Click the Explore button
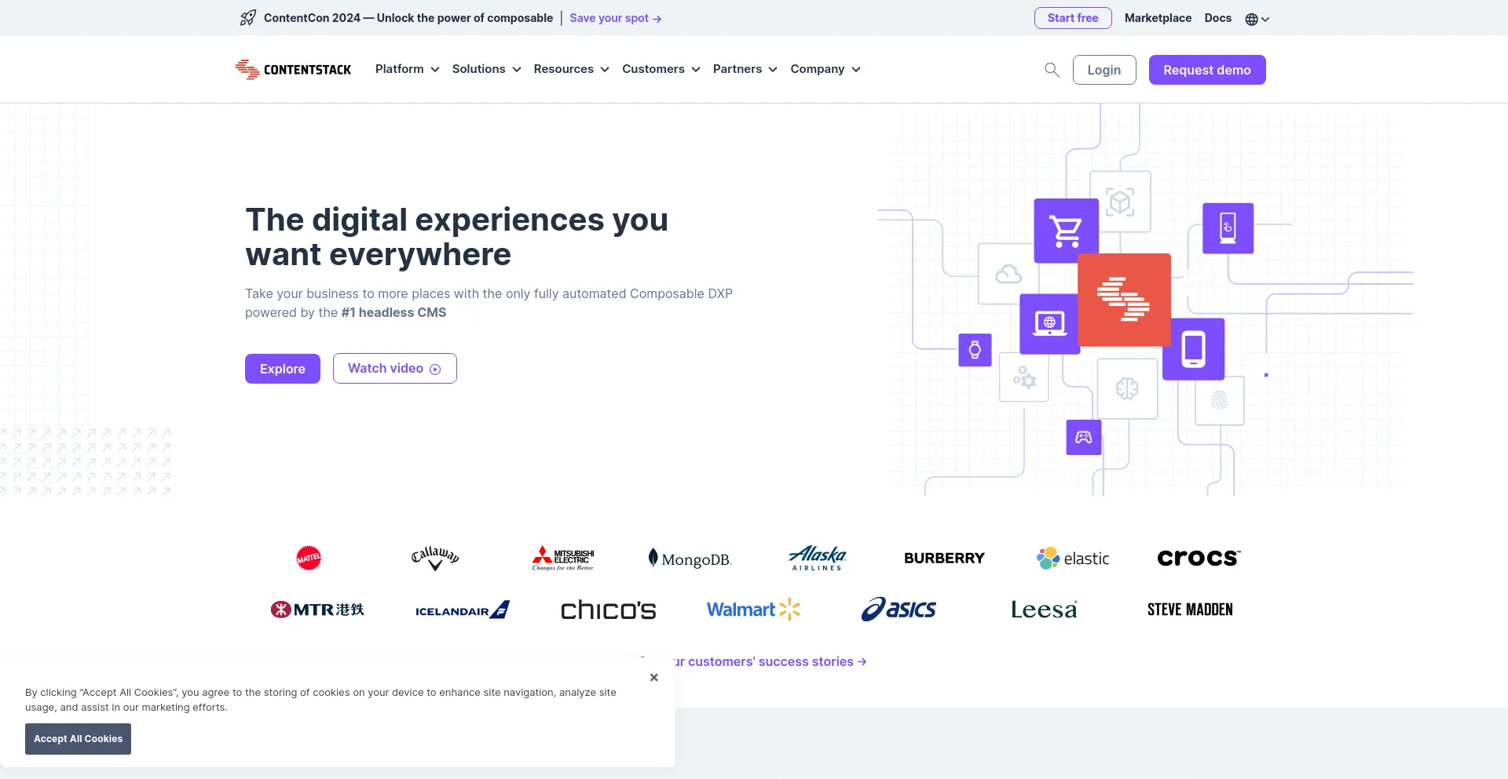The height and width of the screenshot is (779, 1508). coord(282,369)
